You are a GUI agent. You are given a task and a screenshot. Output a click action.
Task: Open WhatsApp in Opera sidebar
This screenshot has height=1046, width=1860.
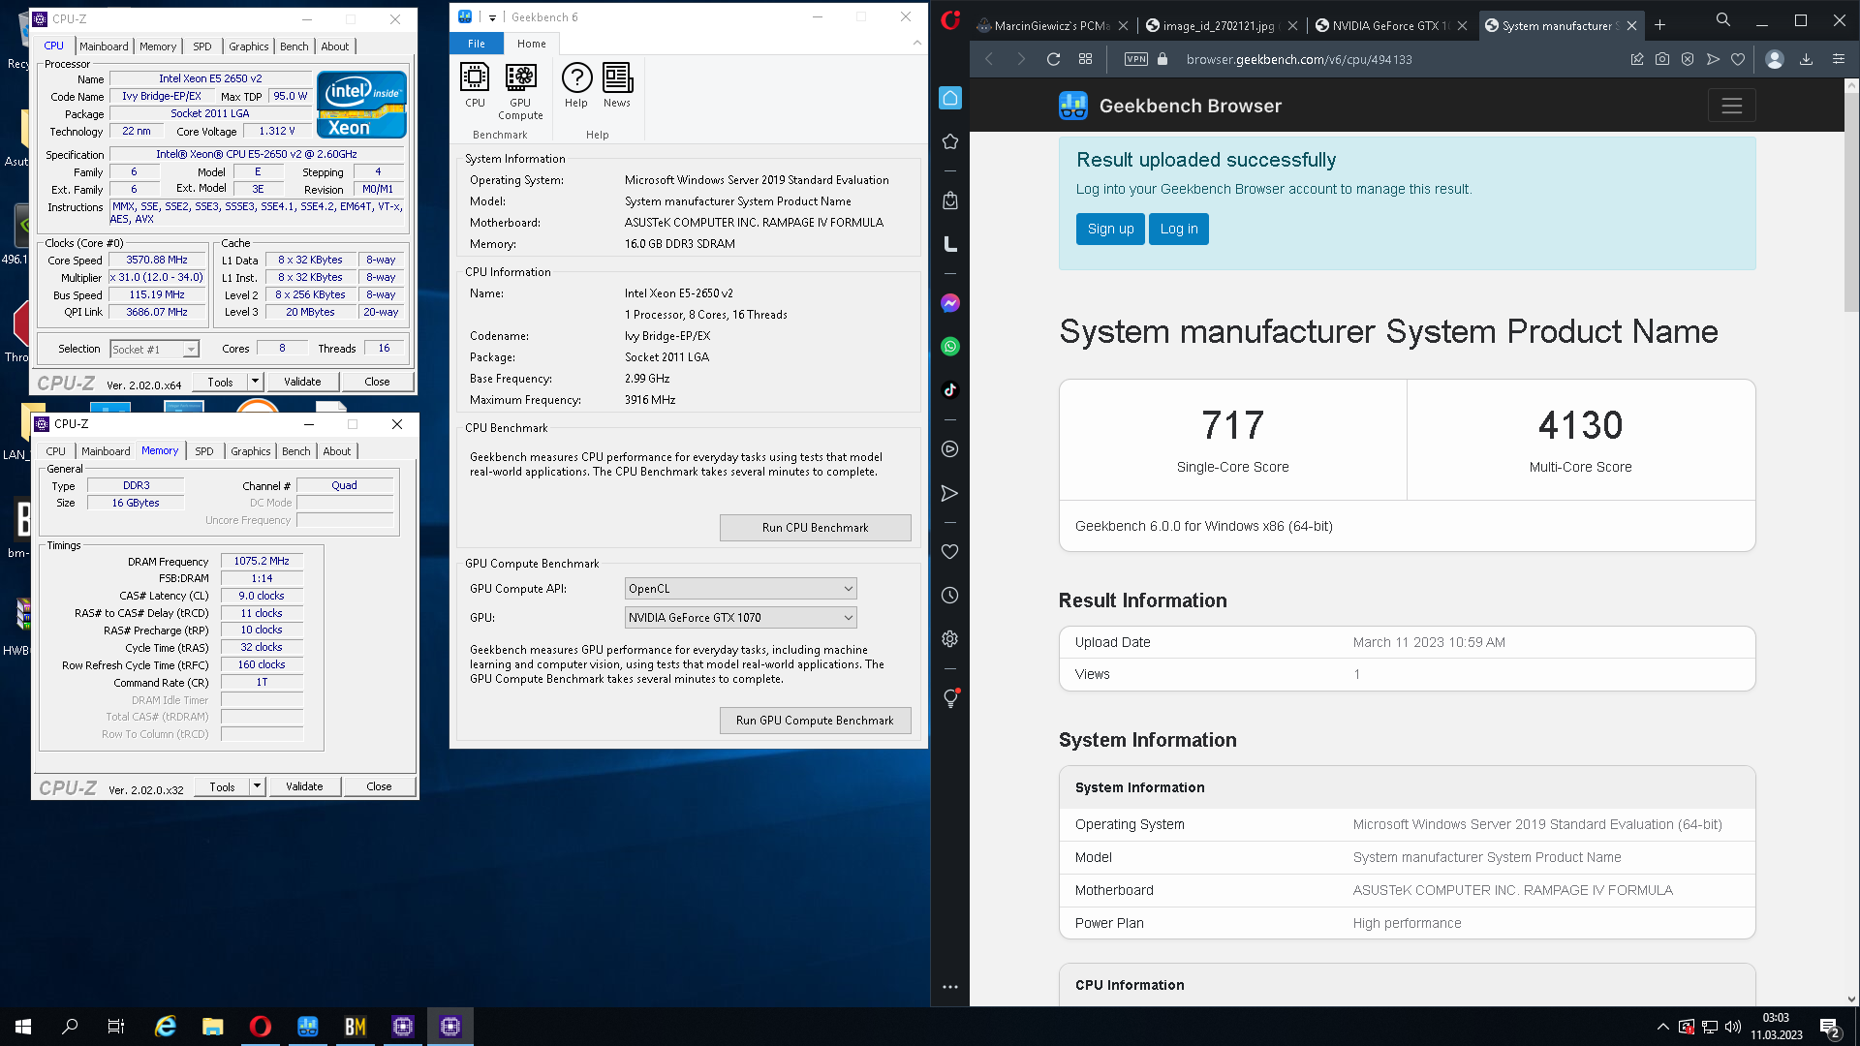pos(950,347)
